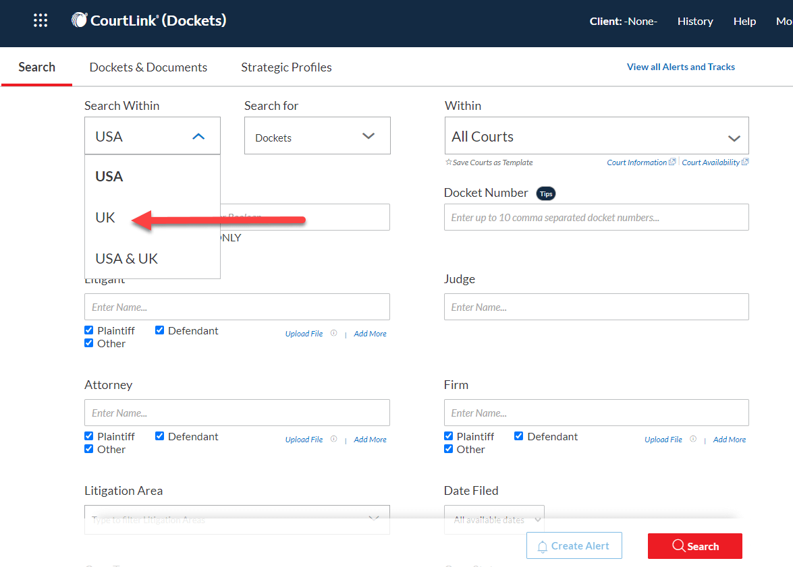Click Upload File under Litigant
Screen dimensions: 793x567
click(x=304, y=334)
